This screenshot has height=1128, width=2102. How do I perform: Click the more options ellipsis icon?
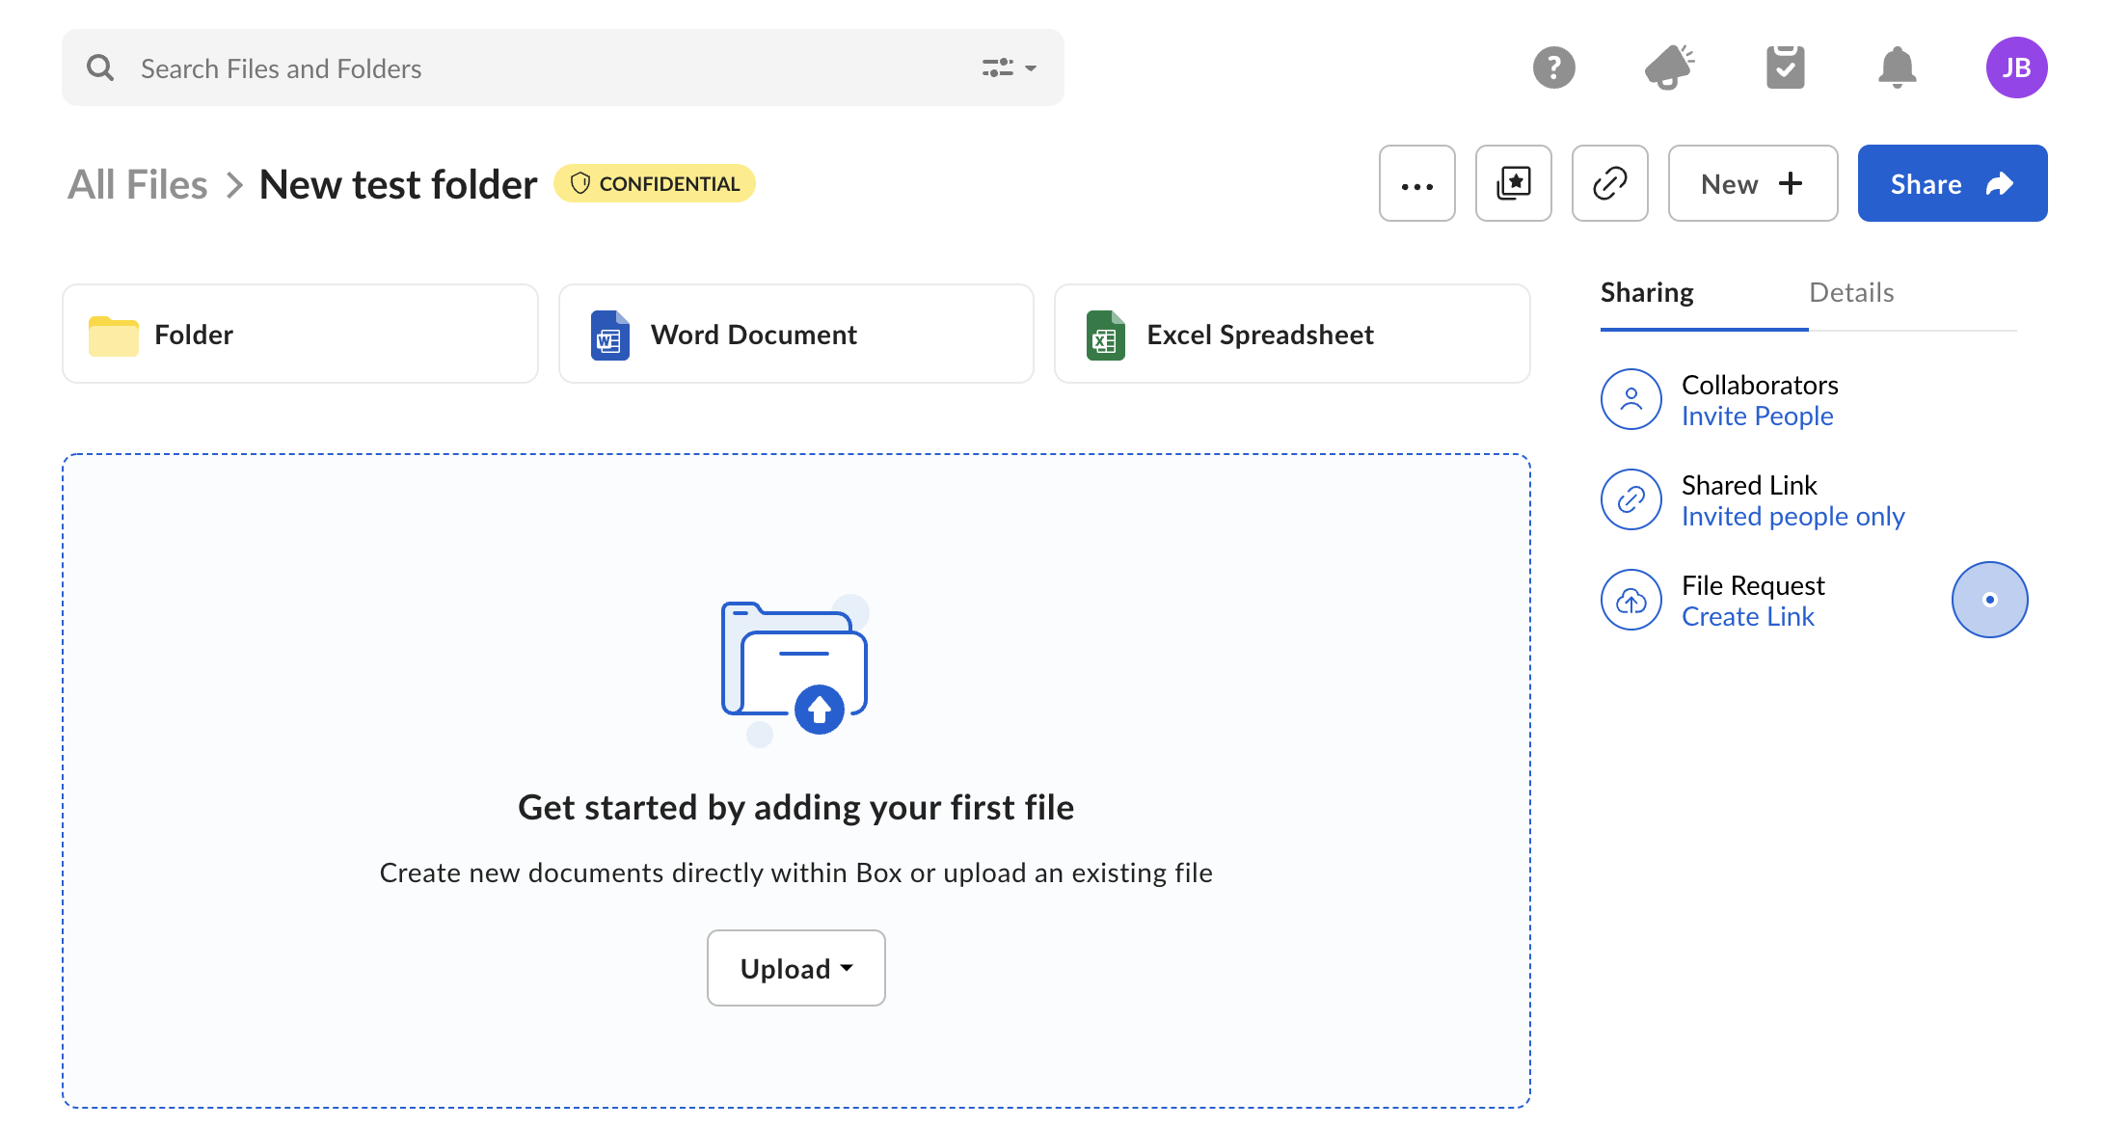(1418, 182)
